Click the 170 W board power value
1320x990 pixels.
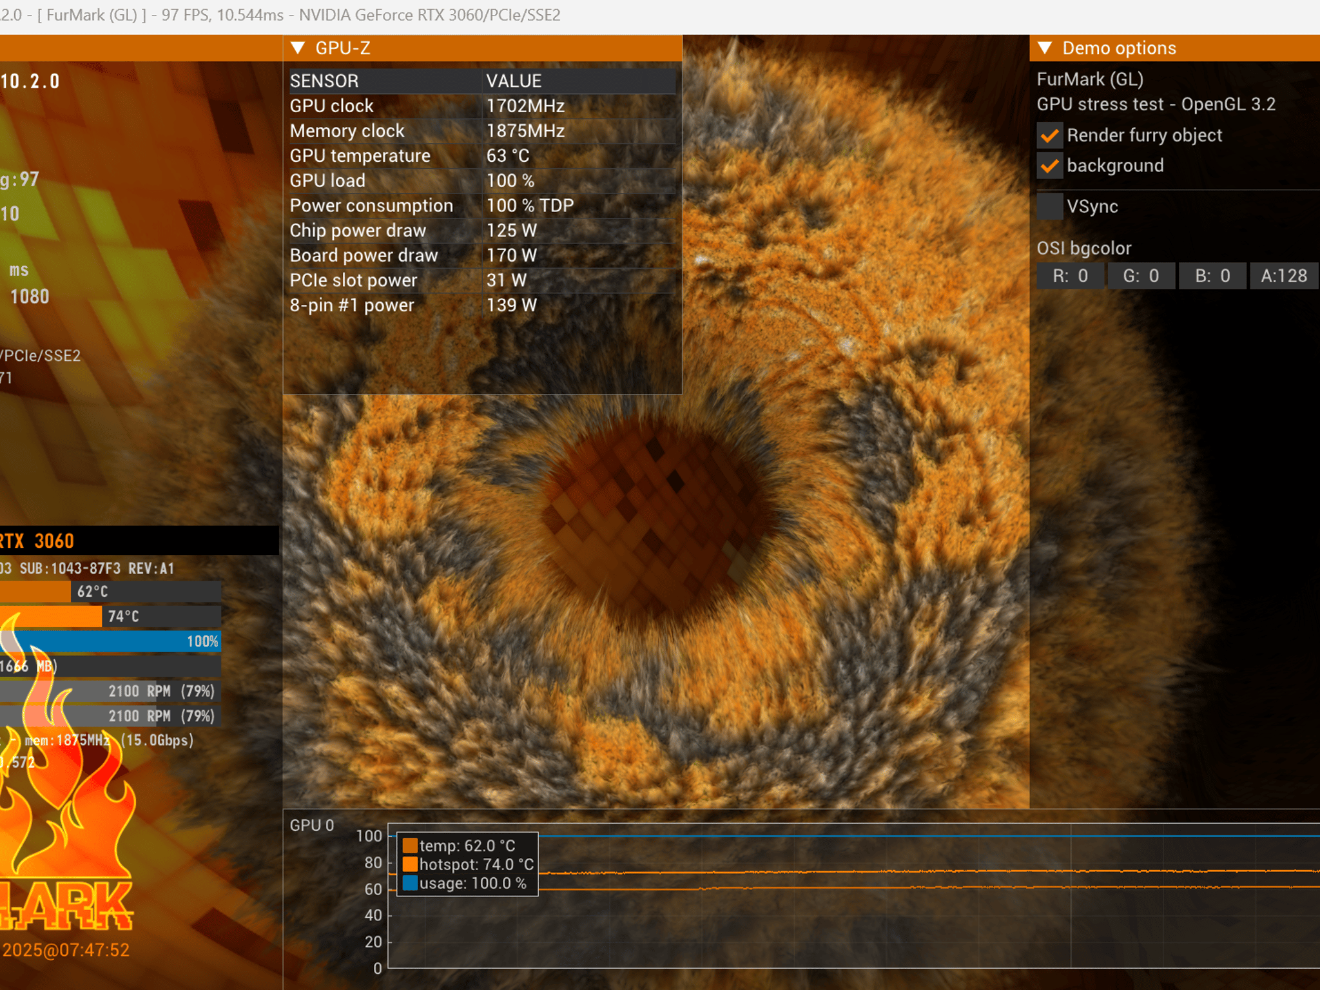[512, 255]
